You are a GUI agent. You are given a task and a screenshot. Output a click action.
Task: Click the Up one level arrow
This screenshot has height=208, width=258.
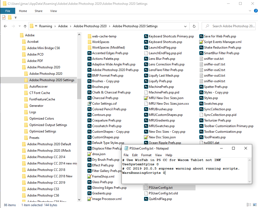[x=25, y=26]
